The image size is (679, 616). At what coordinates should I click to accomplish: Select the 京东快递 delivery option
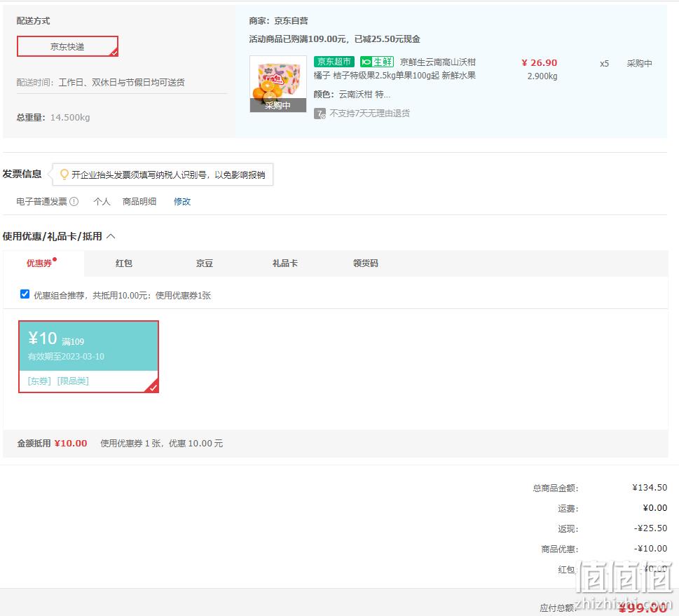click(x=67, y=46)
